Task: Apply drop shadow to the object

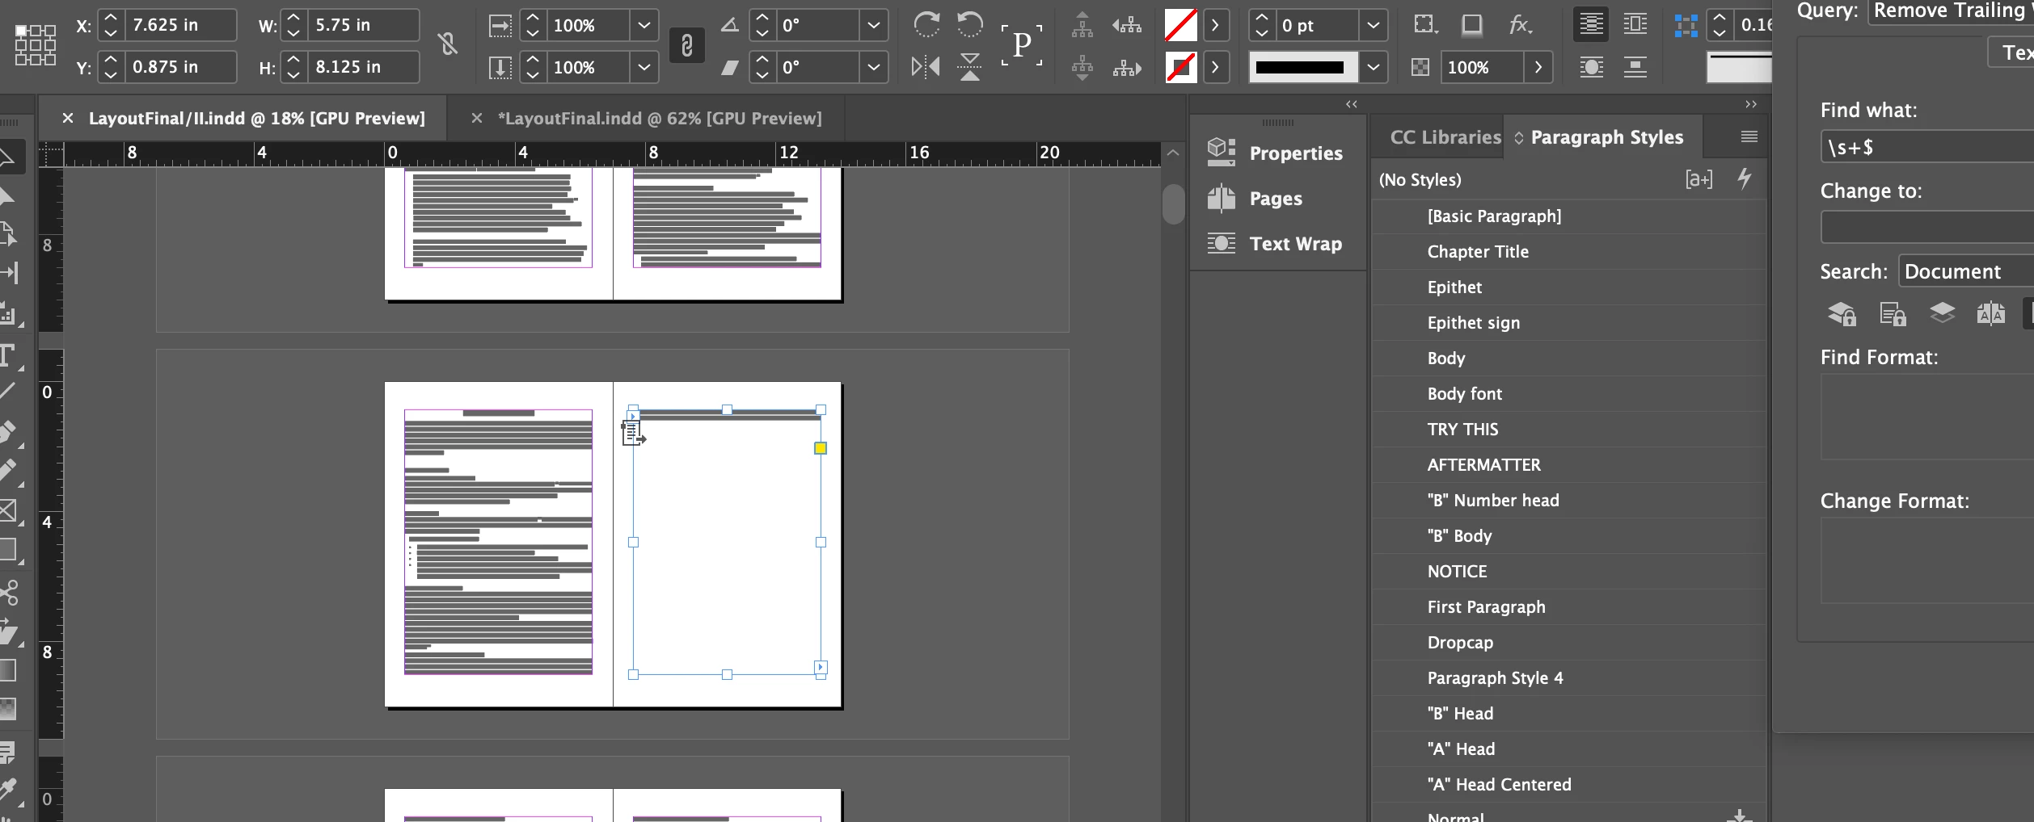Action: click(1472, 25)
